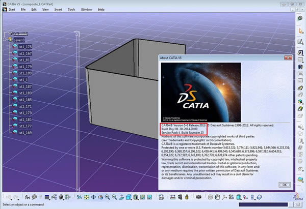Viewport: 306px width, 209px height.
Task: Open the Help menu
Action: pos(101,9)
